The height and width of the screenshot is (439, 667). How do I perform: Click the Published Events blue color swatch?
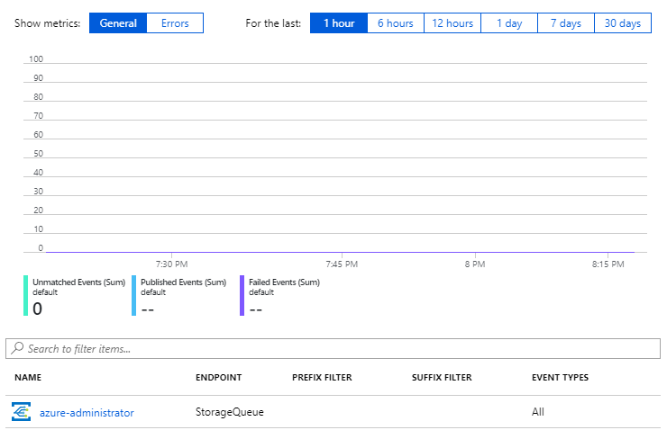pyautogui.click(x=134, y=295)
